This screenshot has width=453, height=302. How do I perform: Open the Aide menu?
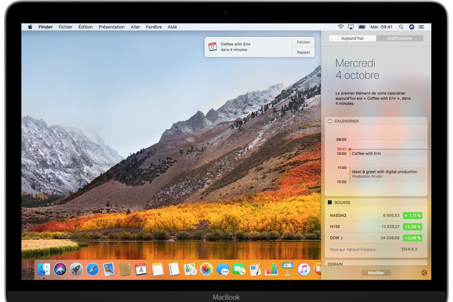pos(172,27)
